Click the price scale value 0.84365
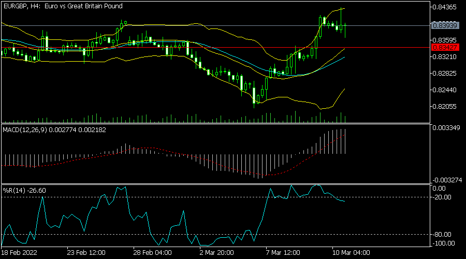Screen dimensions: 466x259 pos(445,7)
